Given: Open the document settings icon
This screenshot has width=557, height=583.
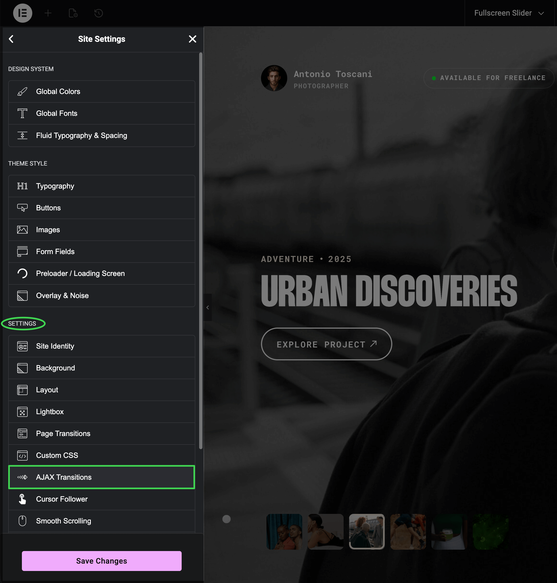Looking at the screenshot, I should 73,13.
